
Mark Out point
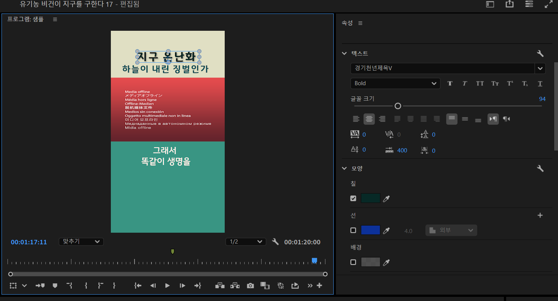coord(114,286)
